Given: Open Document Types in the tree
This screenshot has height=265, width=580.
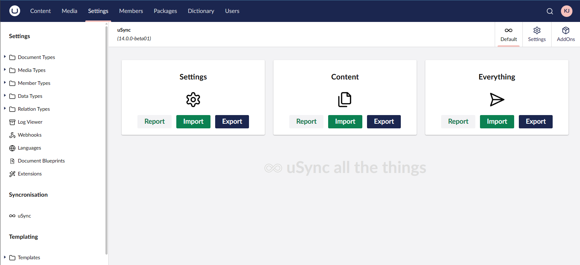Looking at the screenshot, I should 36,57.
